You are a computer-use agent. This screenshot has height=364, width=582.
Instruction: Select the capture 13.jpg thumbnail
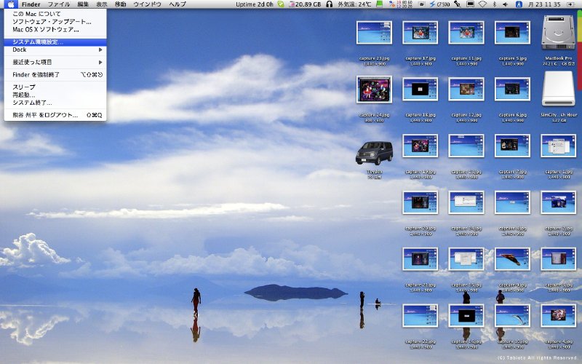pos(466,146)
